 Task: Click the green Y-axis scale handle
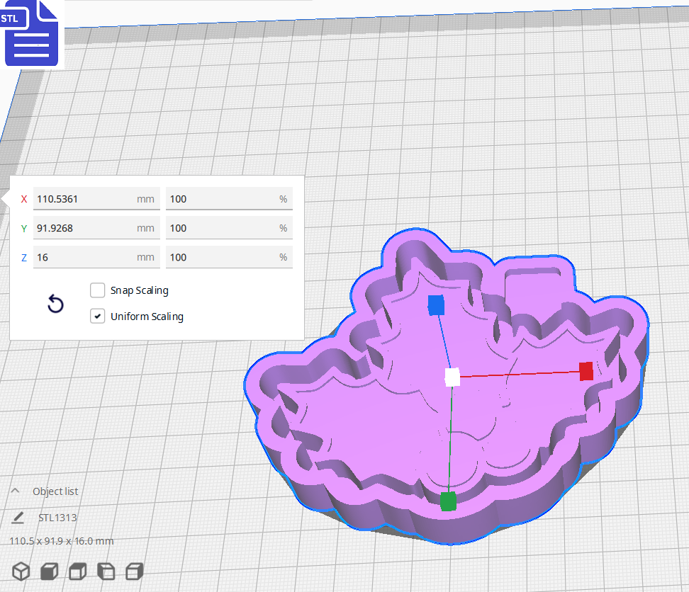point(448,501)
